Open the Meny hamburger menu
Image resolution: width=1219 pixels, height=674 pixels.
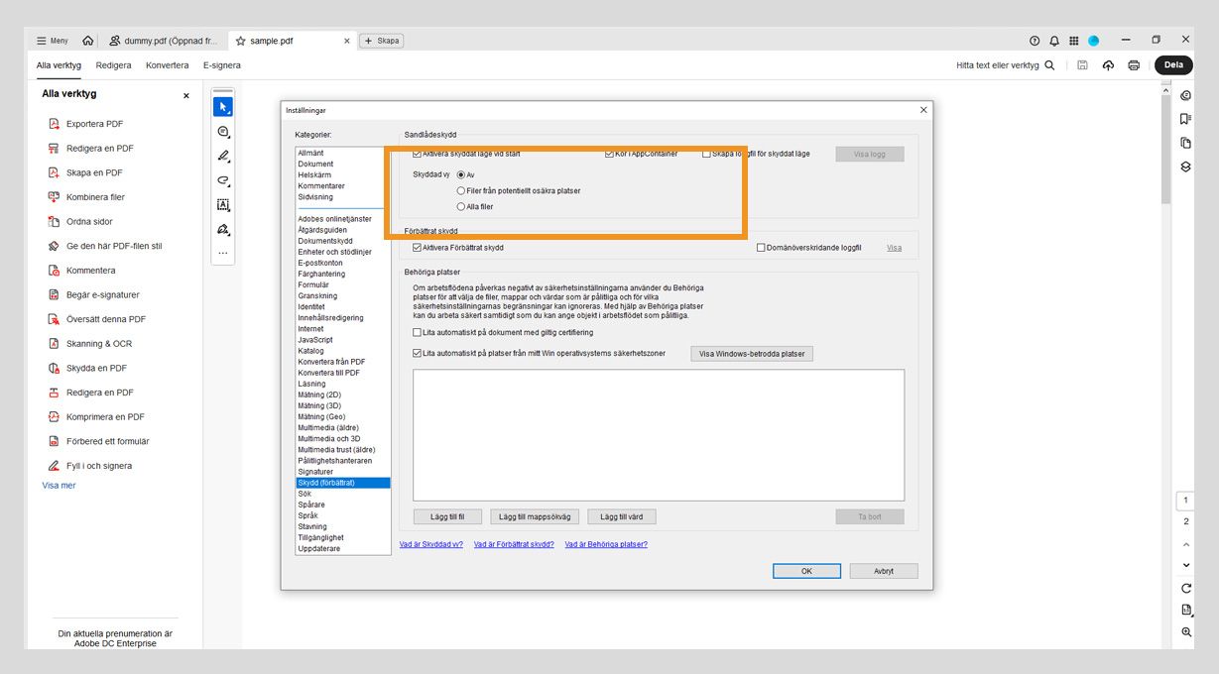[53, 41]
